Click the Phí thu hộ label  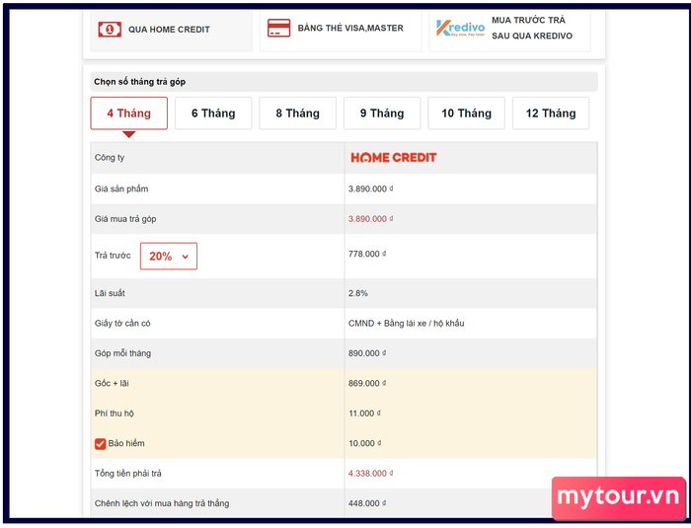(x=115, y=413)
